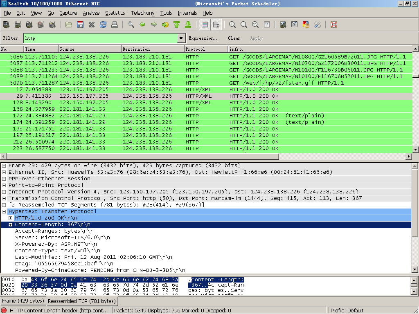Open help lifebuoy icon
Screen dimensions: 419x314
tap(334, 25)
